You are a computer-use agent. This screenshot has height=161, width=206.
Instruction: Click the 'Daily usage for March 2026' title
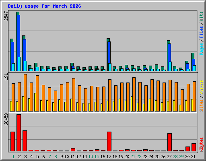[44, 6]
